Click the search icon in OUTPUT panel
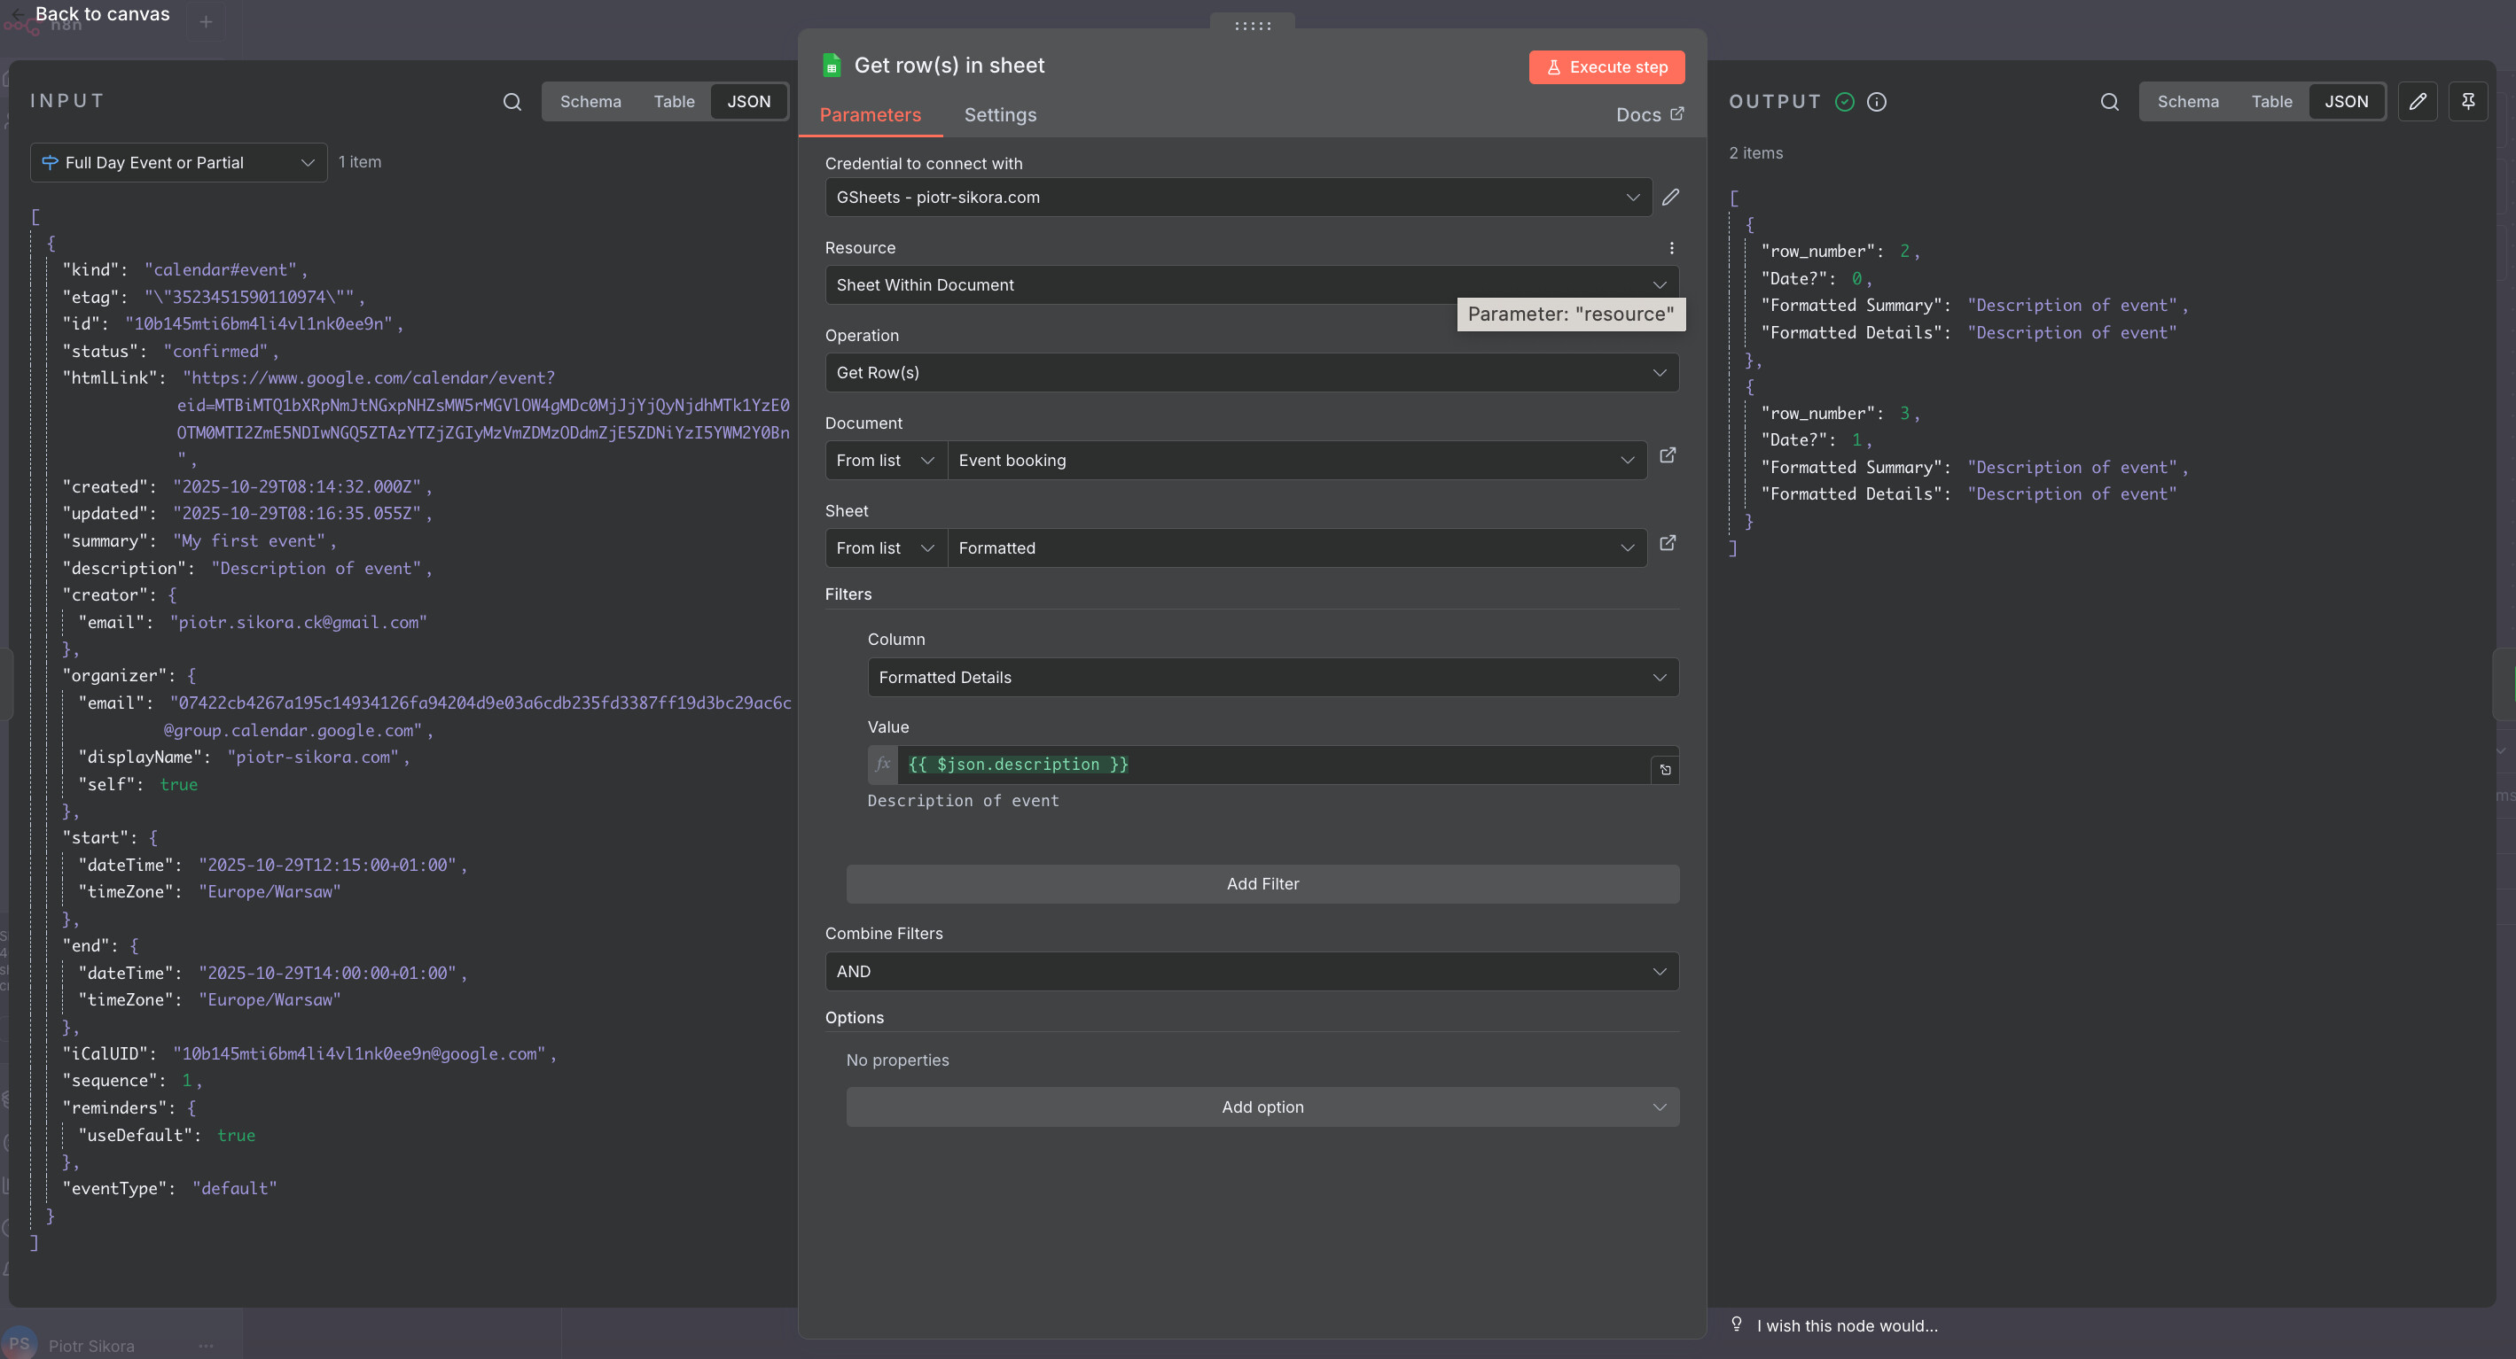 [x=2109, y=102]
